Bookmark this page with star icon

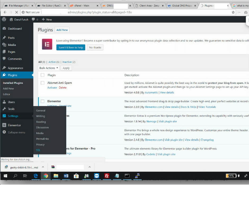tap(233, 12)
